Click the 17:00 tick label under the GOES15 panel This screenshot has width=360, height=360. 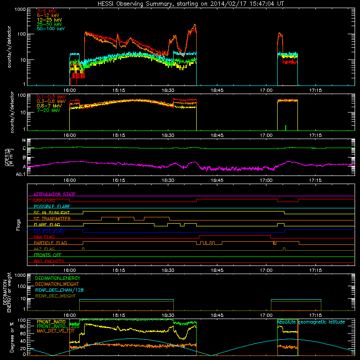tap(266, 180)
